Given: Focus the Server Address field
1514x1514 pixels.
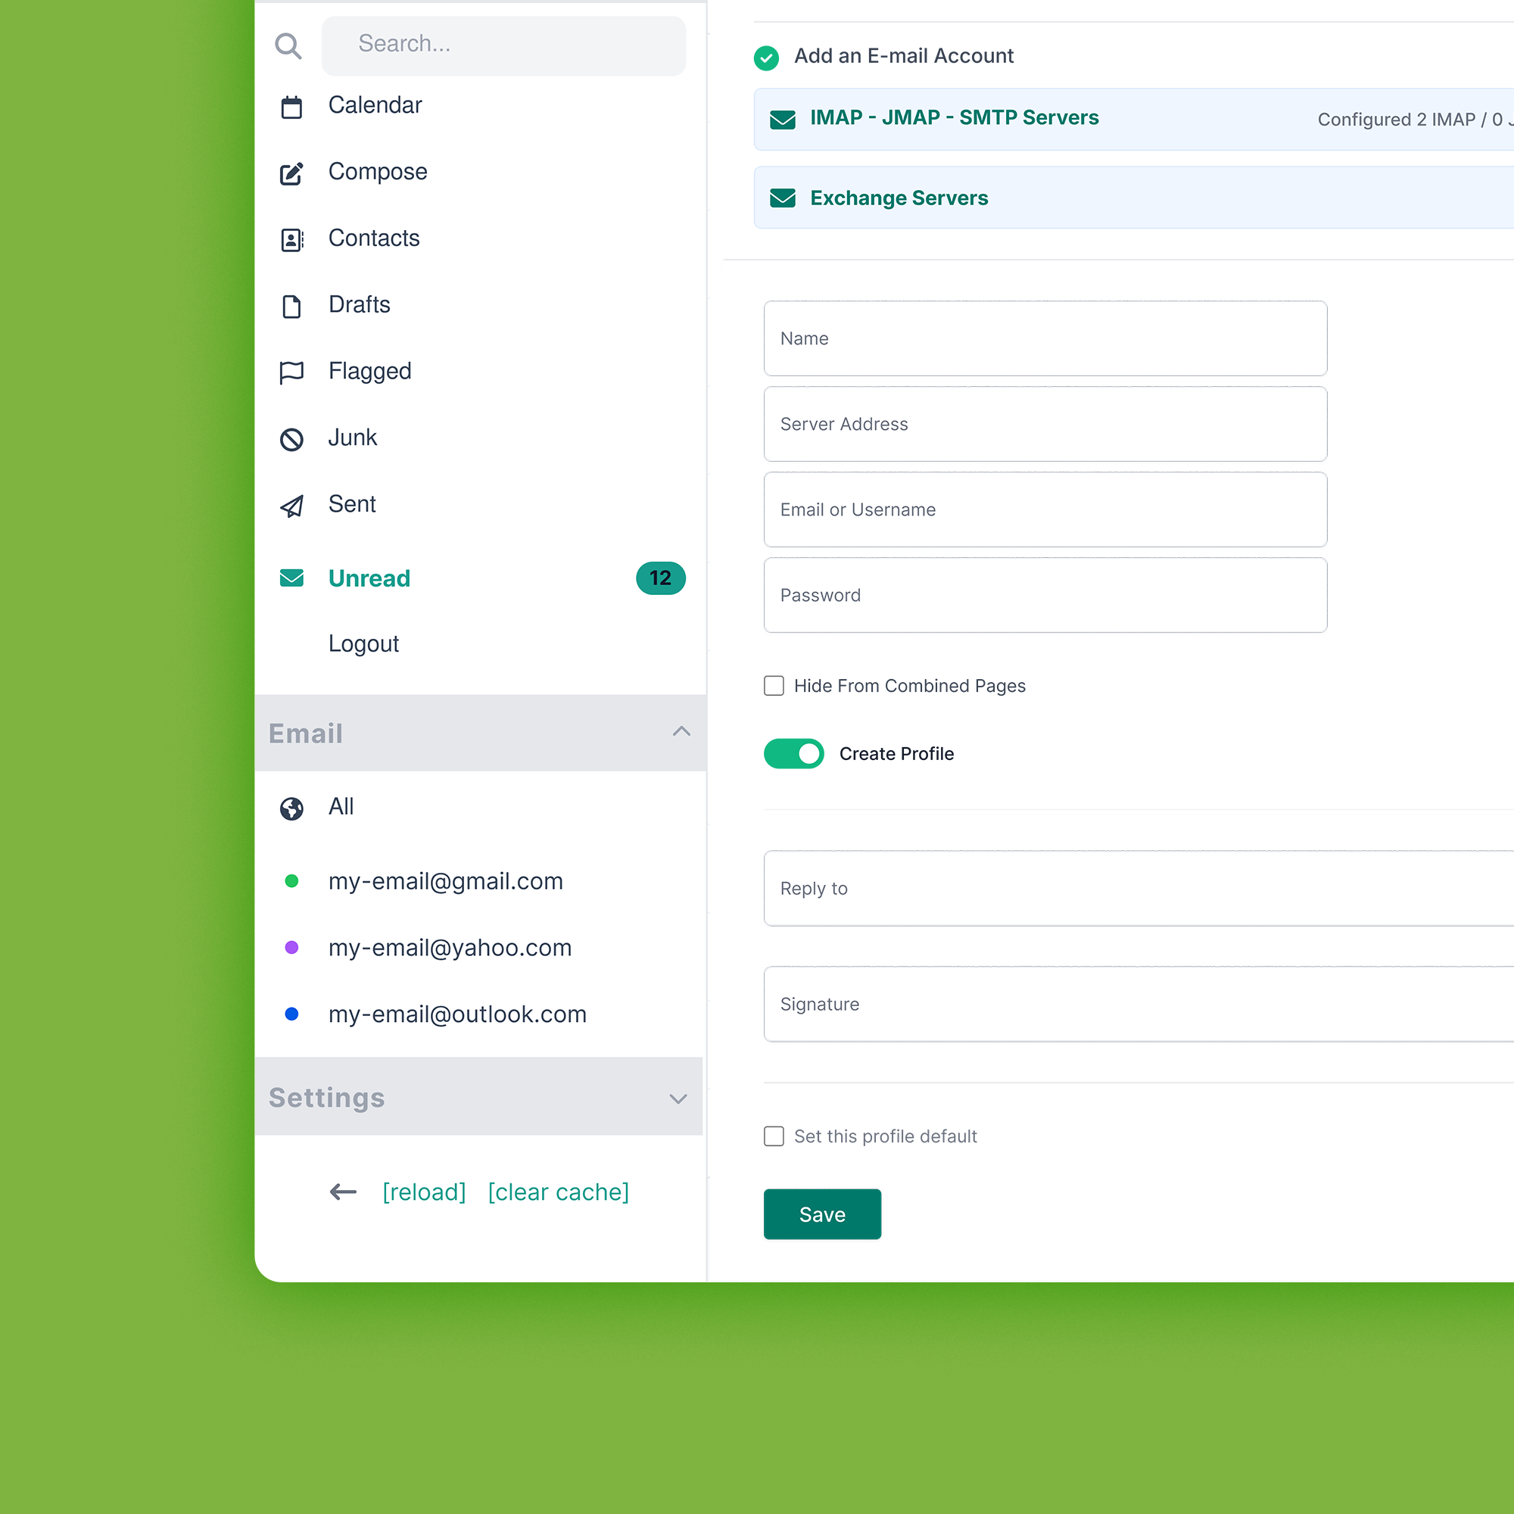Looking at the screenshot, I should click(x=1045, y=424).
